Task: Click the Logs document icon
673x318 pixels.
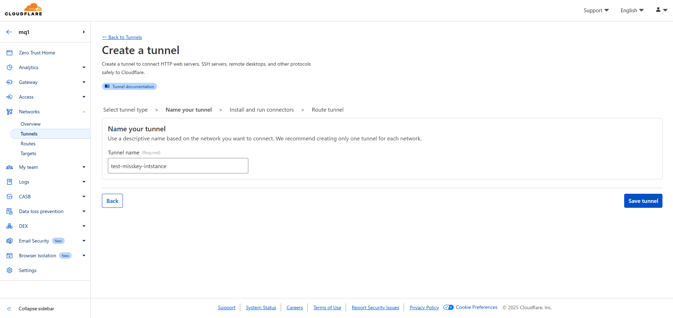Action: tap(9, 182)
